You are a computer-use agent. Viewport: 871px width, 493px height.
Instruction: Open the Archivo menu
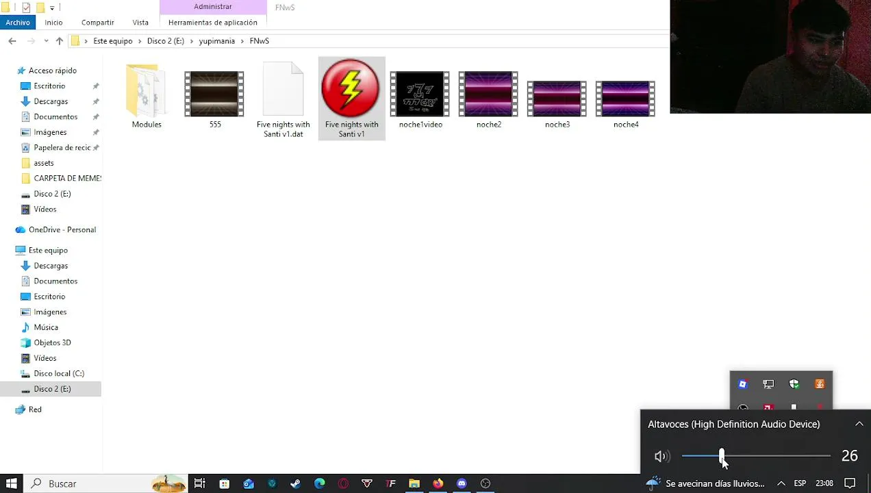click(18, 23)
